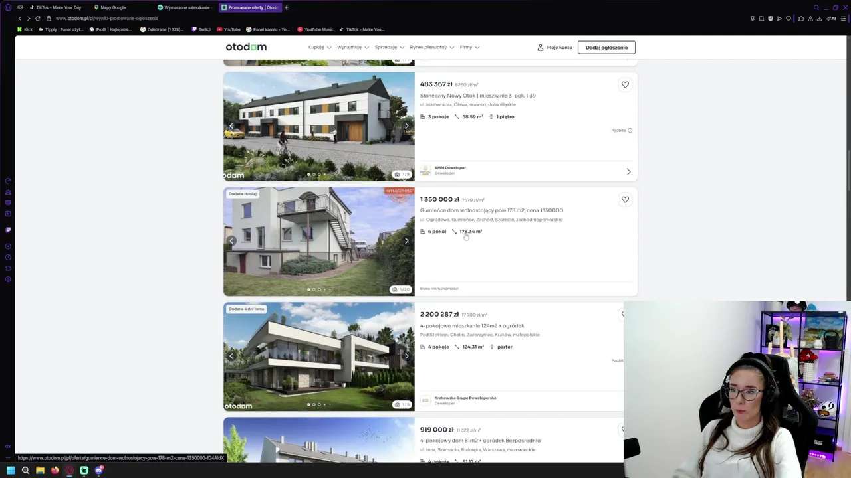The height and width of the screenshot is (478, 851).
Task: Favorite the Gumieńce dom wolnostojący listing heart
Action: point(625,199)
